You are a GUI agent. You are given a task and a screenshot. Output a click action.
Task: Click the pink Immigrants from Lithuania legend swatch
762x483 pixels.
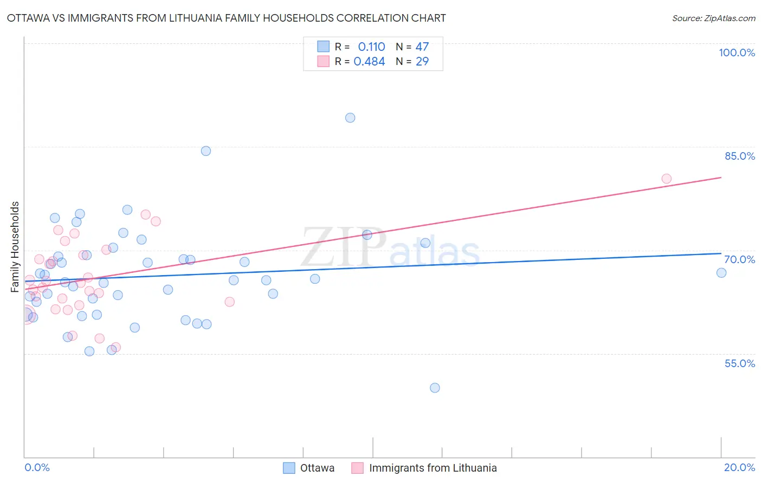coord(357,468)
